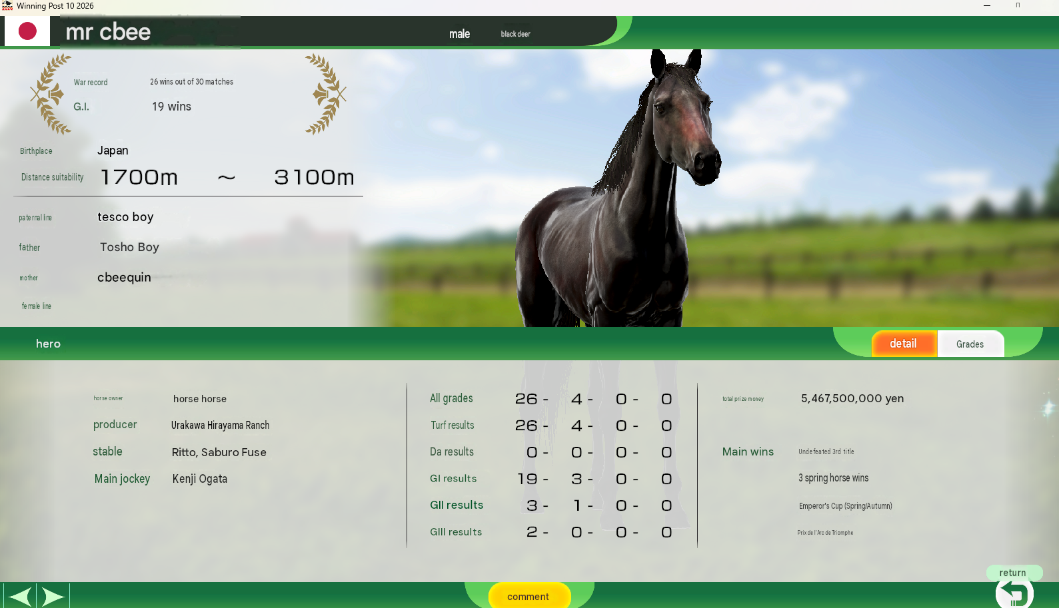Screen dimensions: 1059x608
Task: Select father 'Tosho Boy'
Action: tap(129, 247)
